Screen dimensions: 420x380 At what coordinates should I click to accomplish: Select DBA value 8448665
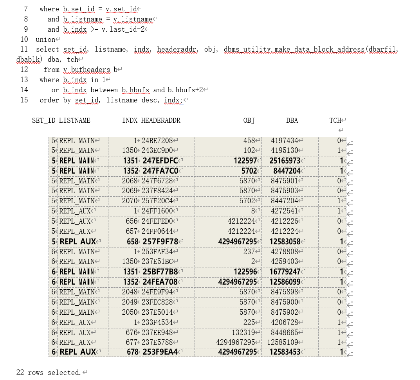point(285,333)
